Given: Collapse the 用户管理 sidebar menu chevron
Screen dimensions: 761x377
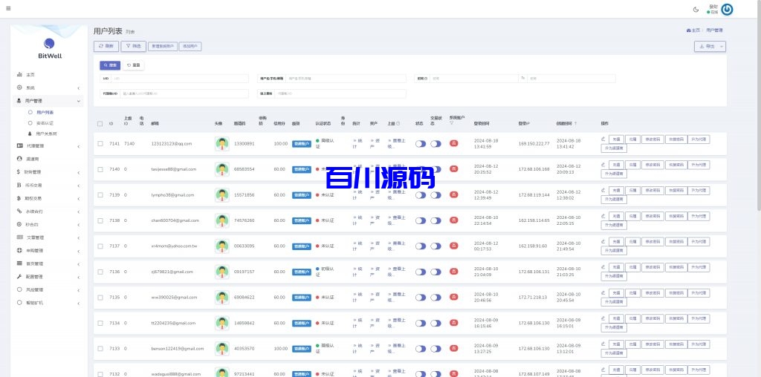Looking at the screenshot, I should tap(79, 101).
